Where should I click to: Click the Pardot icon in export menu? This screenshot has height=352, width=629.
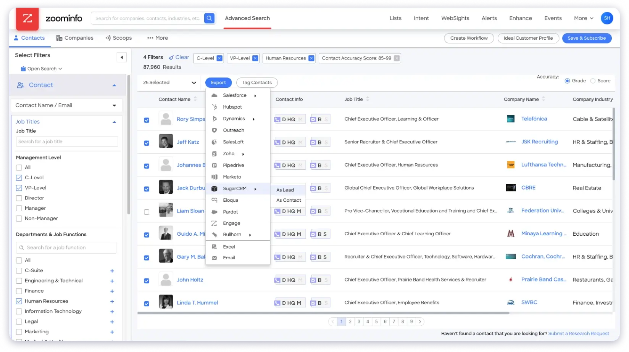[x=215, y=212]
